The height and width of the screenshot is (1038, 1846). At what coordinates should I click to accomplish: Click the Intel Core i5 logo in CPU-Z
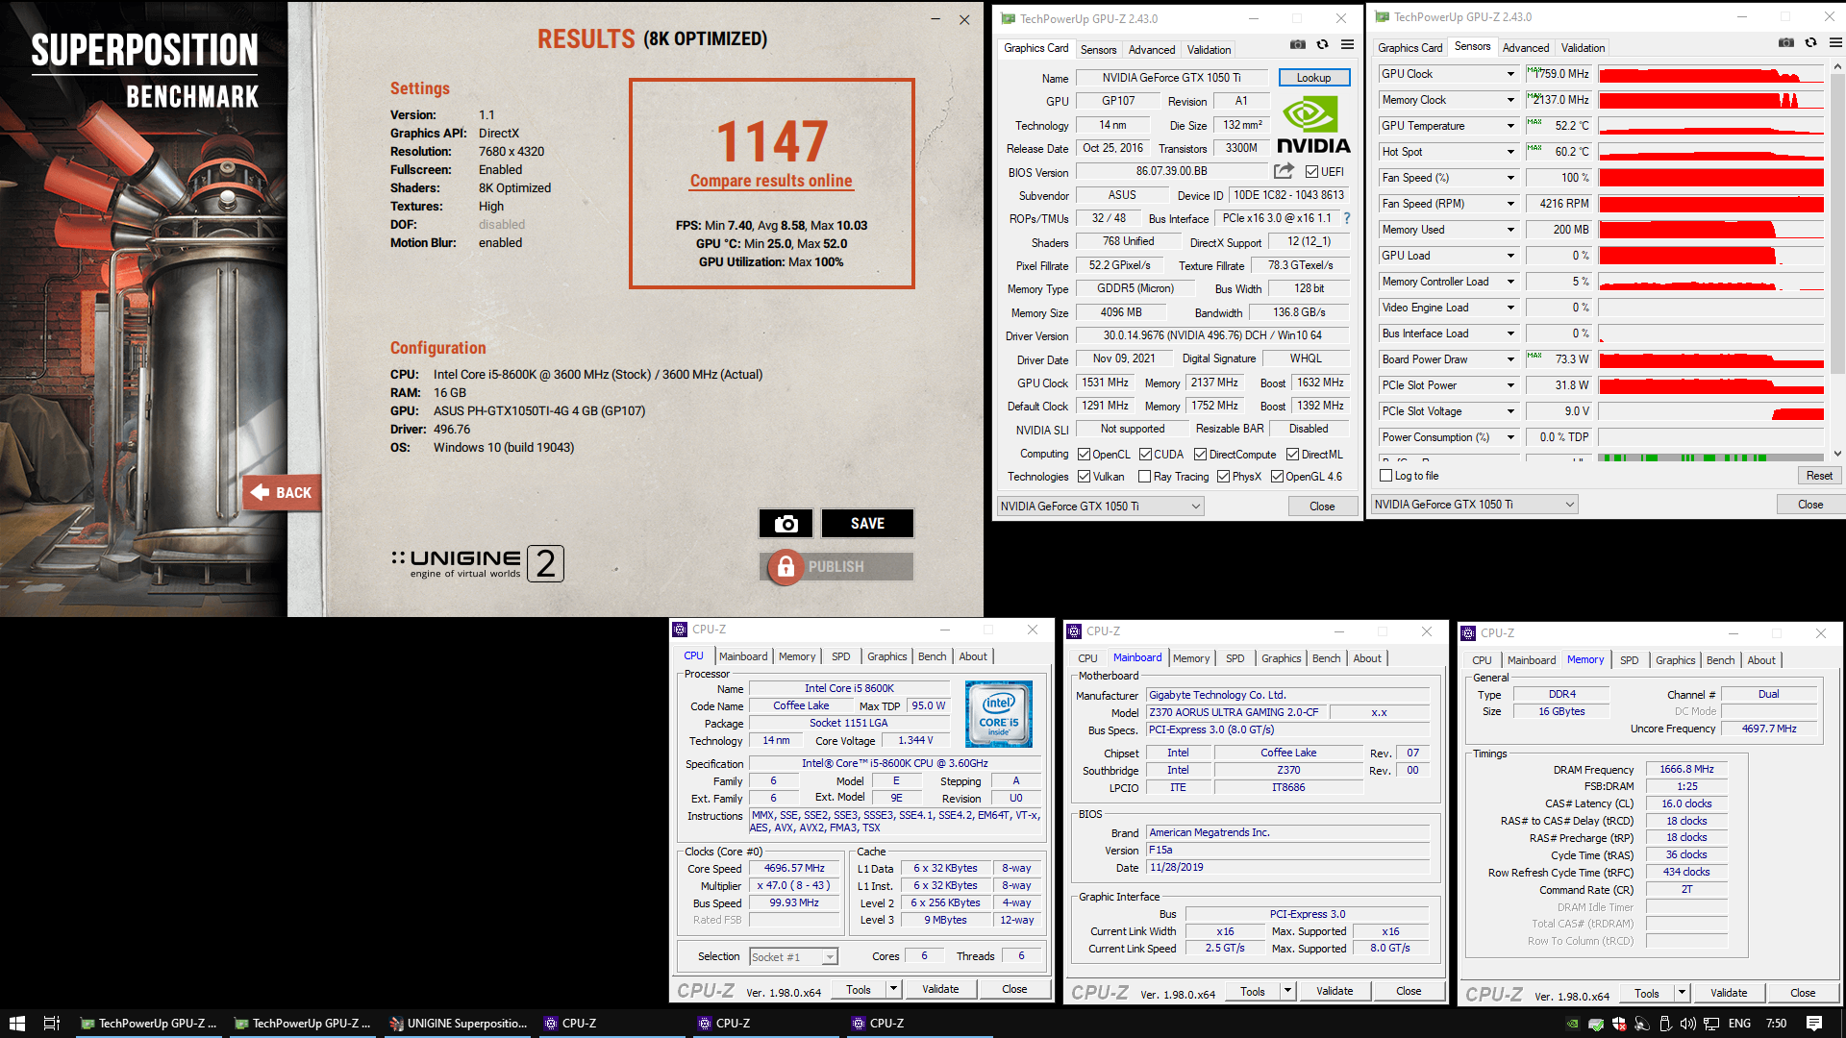(999, 714)
